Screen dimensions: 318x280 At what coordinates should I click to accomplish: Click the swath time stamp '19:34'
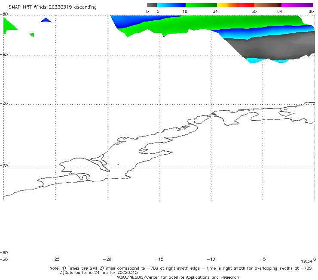[x=306, y=261]
